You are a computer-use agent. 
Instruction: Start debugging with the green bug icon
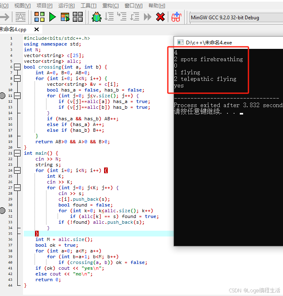point(97,17)
